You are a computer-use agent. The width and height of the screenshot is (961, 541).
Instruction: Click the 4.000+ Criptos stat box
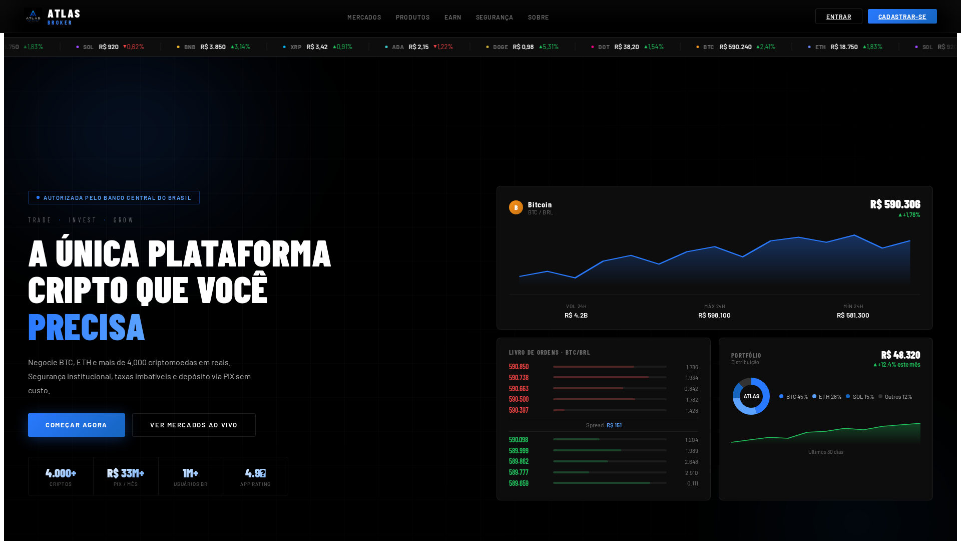61,476
